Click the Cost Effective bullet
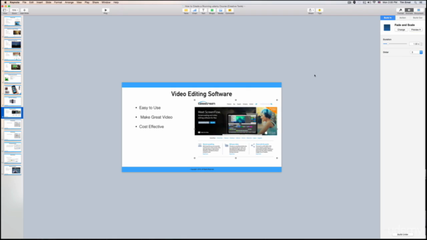The width and height of the screenshot is (427, 240). coord(151,127)
